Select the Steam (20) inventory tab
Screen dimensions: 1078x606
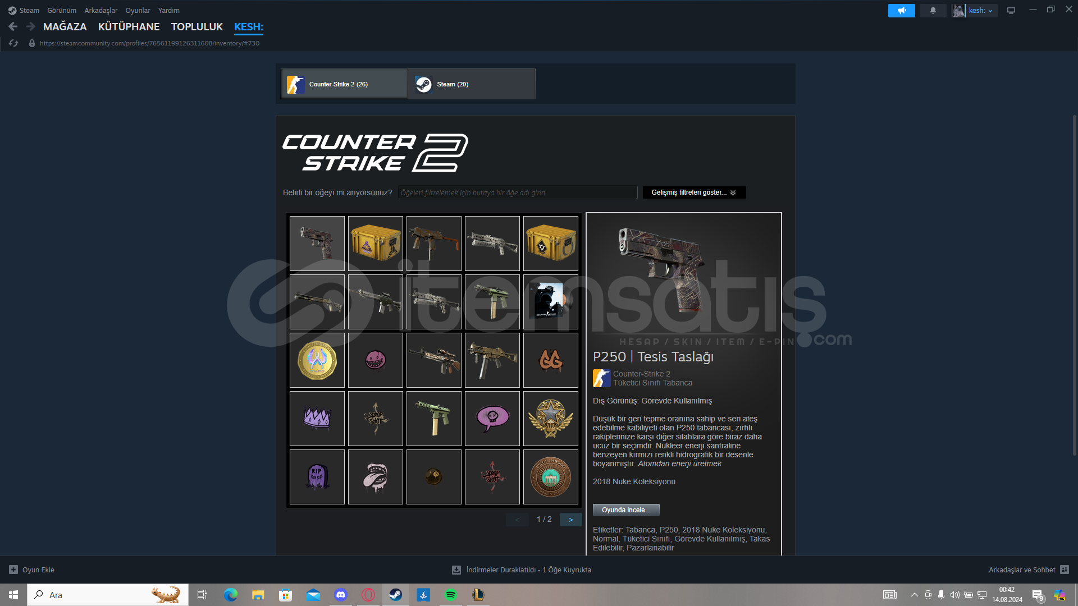[472, 84]
